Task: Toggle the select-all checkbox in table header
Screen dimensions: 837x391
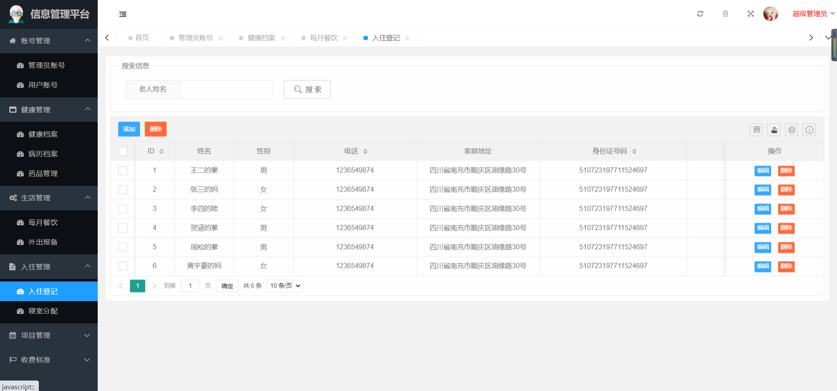Action: (x=123, y=151)
